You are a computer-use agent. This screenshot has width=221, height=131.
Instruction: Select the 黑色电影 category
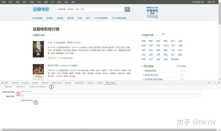[x=175, y=59]
